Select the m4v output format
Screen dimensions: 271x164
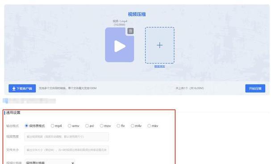click(133, 126)
